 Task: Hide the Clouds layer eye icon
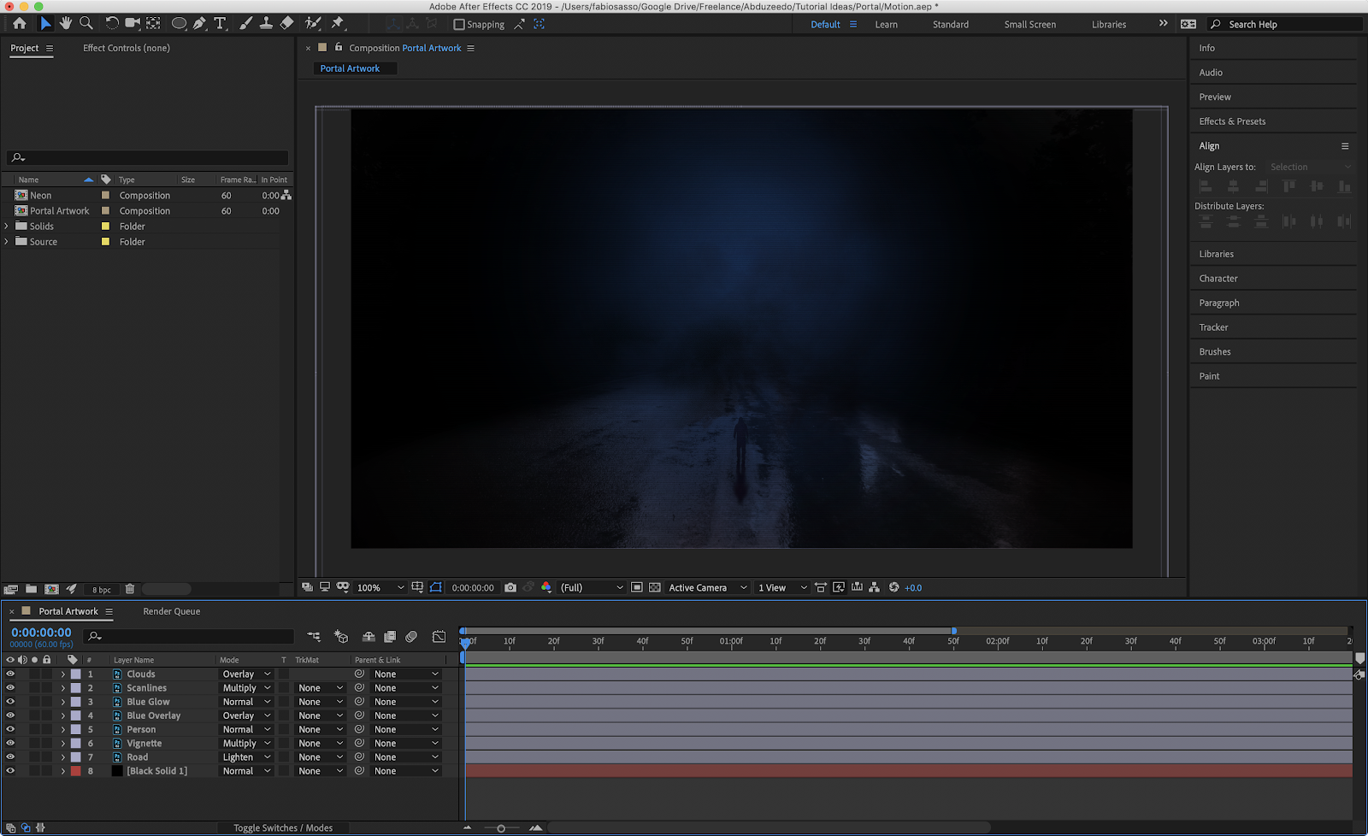pyautogui.click(x=10, y=674)
